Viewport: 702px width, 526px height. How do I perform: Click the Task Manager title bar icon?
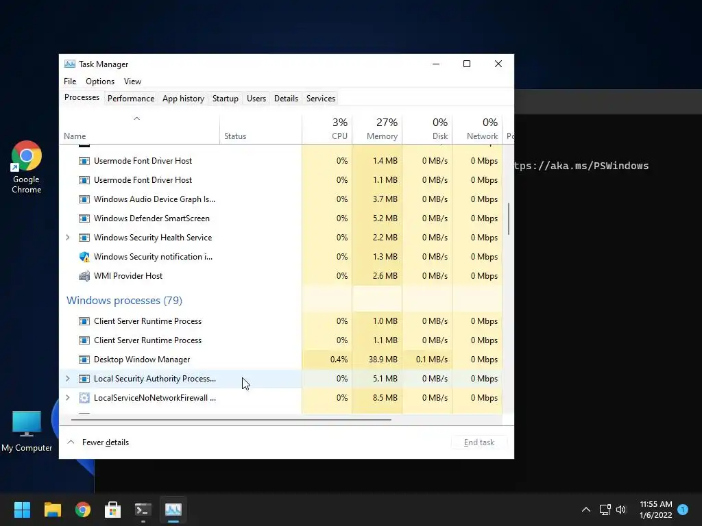(70, 64)
